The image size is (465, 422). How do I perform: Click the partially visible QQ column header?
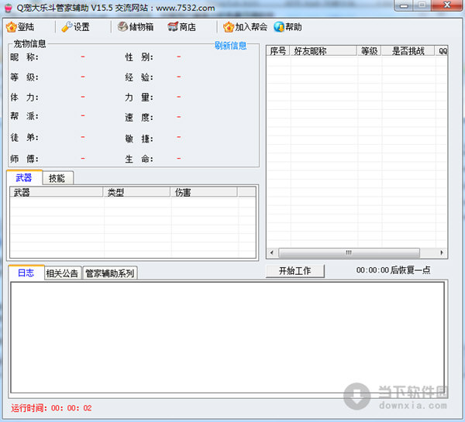coord(442,51)
